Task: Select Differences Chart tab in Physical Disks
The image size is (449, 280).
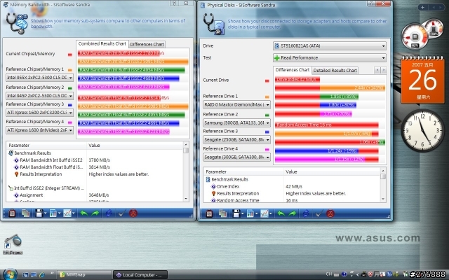Action: click(293, 70)
